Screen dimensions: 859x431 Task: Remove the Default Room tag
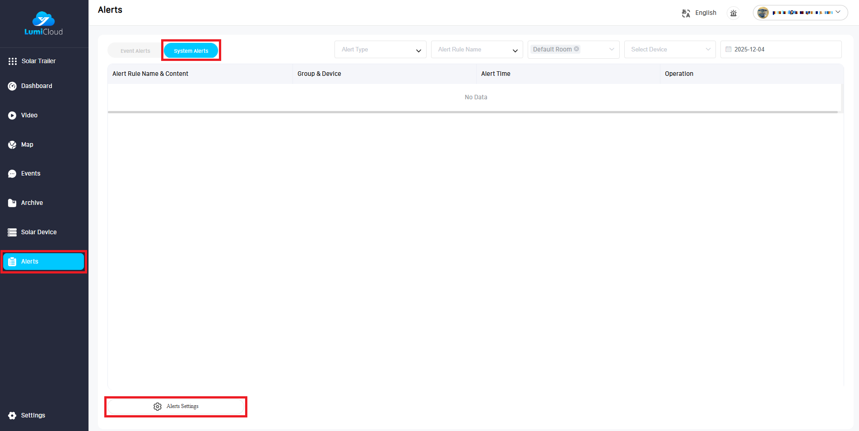coord(576,49)
